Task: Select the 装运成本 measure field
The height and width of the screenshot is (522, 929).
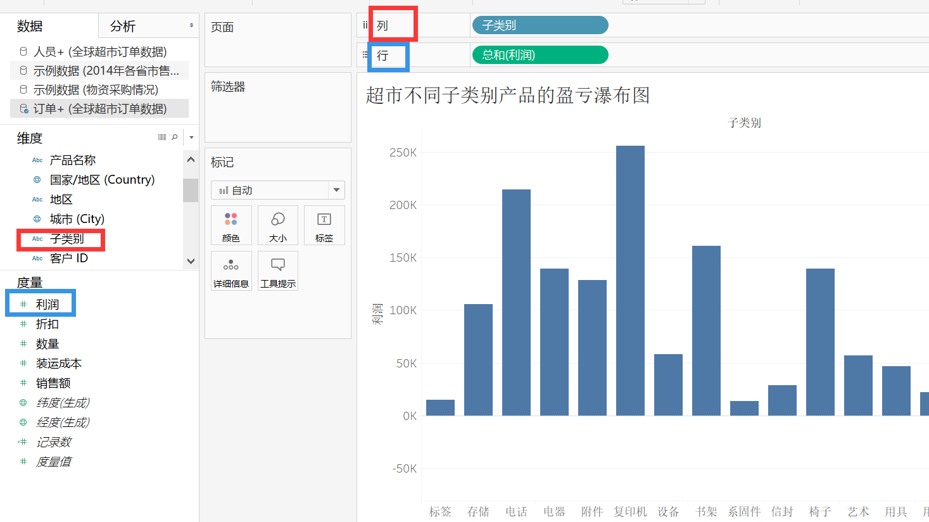Action: [x=59, y=363]
